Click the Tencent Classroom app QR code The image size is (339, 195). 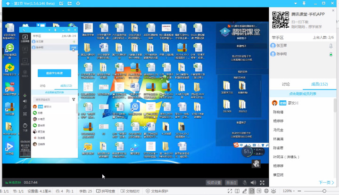tap(281, 20)
